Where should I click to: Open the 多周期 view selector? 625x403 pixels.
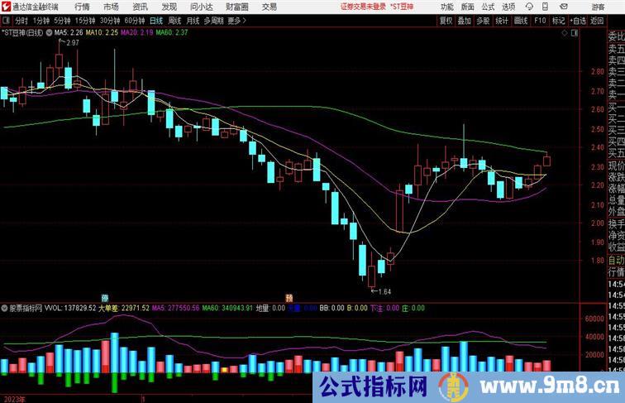point(215,20)
